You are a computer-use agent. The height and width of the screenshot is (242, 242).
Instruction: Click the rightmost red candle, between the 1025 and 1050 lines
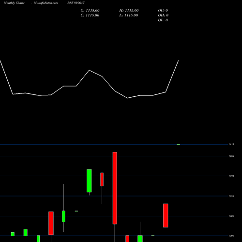tap(166, 215)
